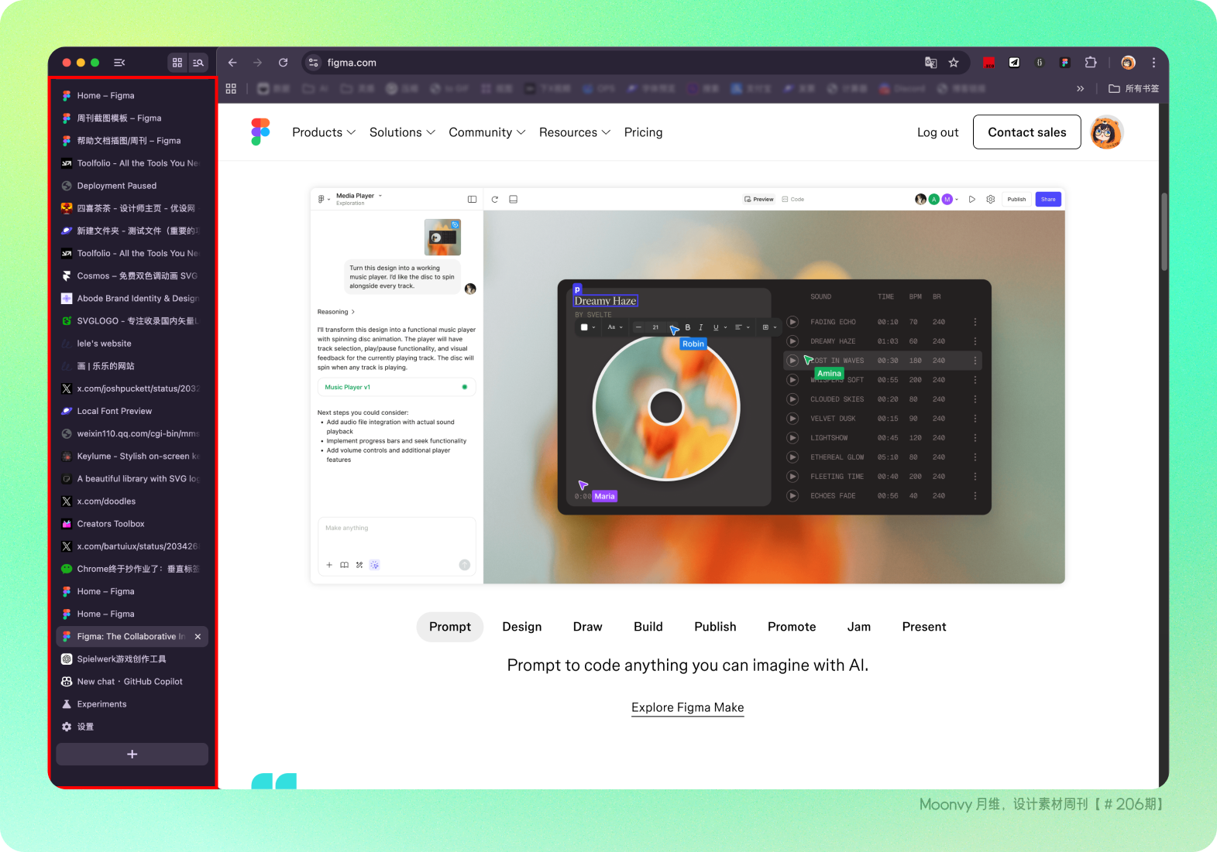Expand the Products dropdown menu
The image size is (1217, 852).
click(x=323, y=132)
